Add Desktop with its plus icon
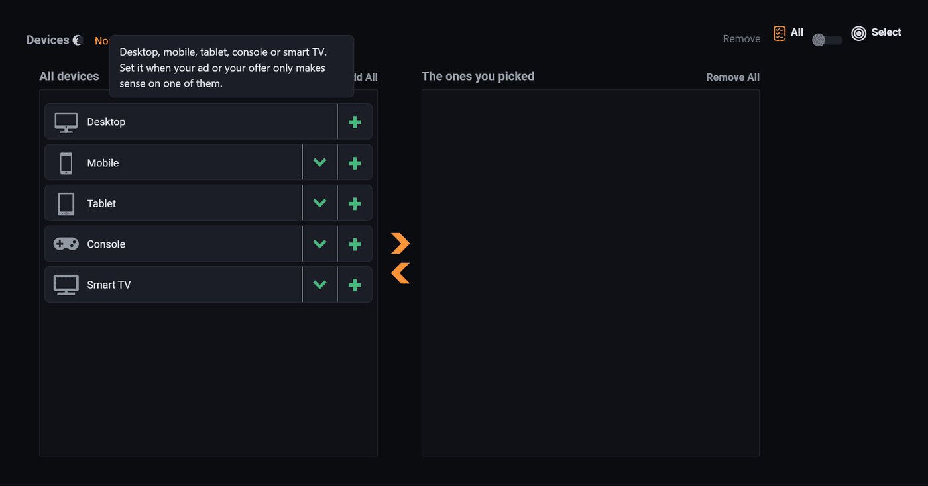This screenshot has height=486, width=928. 355,122
